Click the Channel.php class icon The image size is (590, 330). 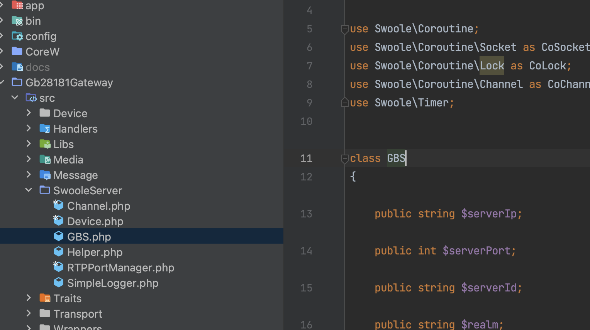58,205
